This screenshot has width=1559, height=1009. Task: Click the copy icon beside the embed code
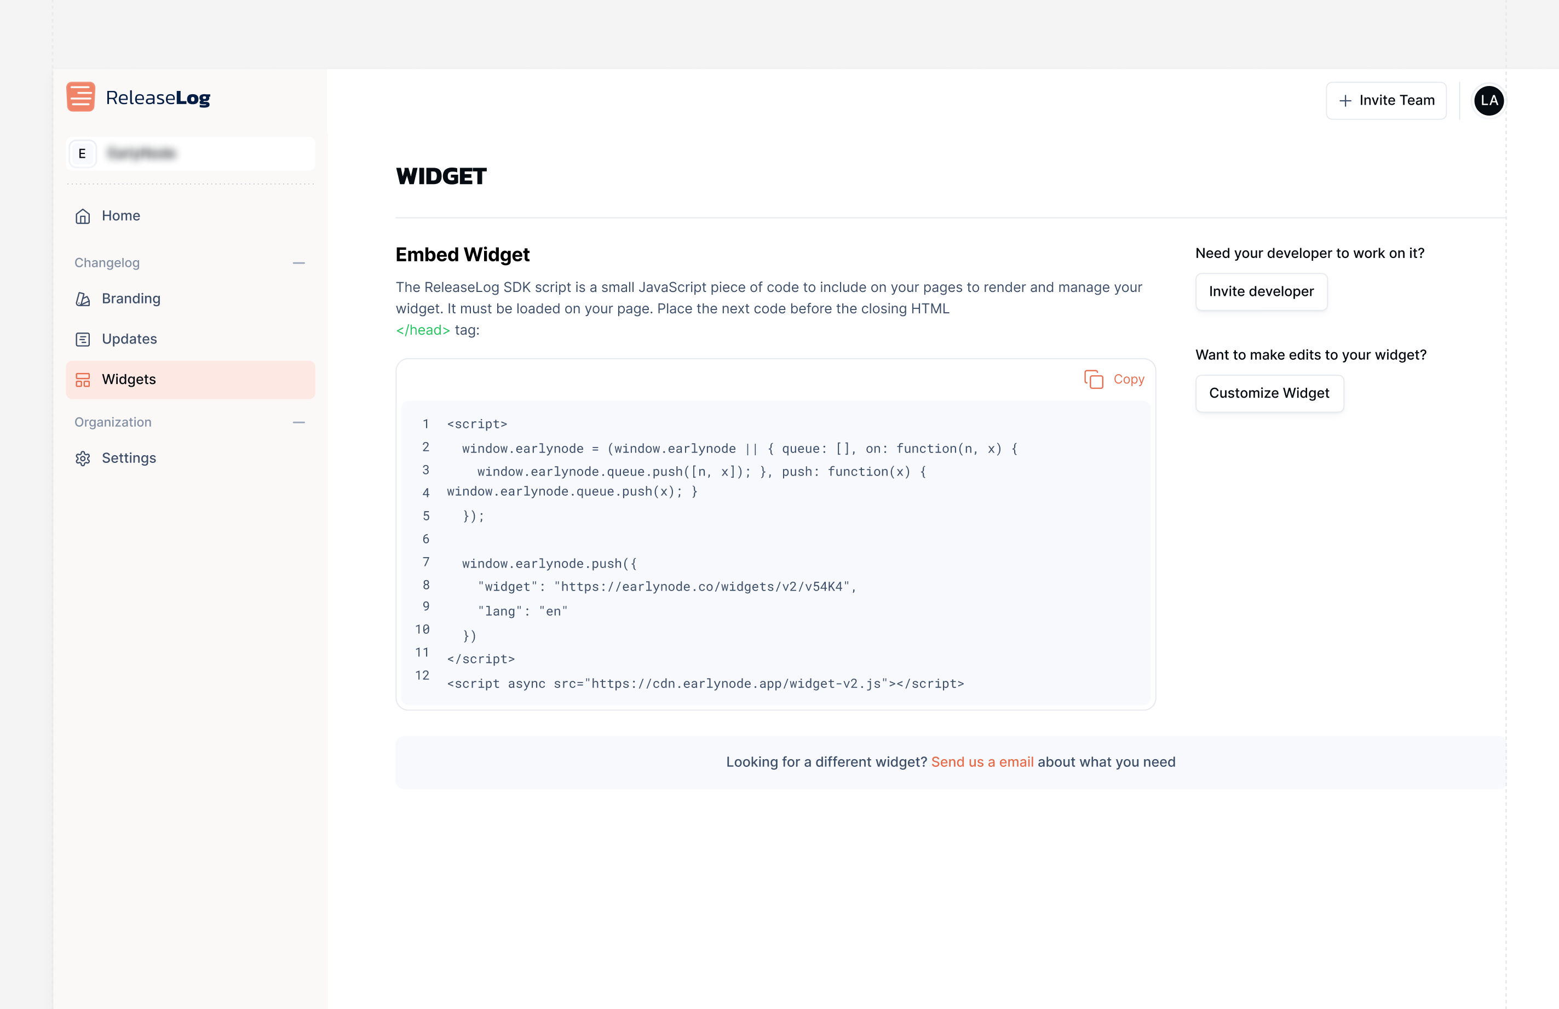[x=1094, y=379]
